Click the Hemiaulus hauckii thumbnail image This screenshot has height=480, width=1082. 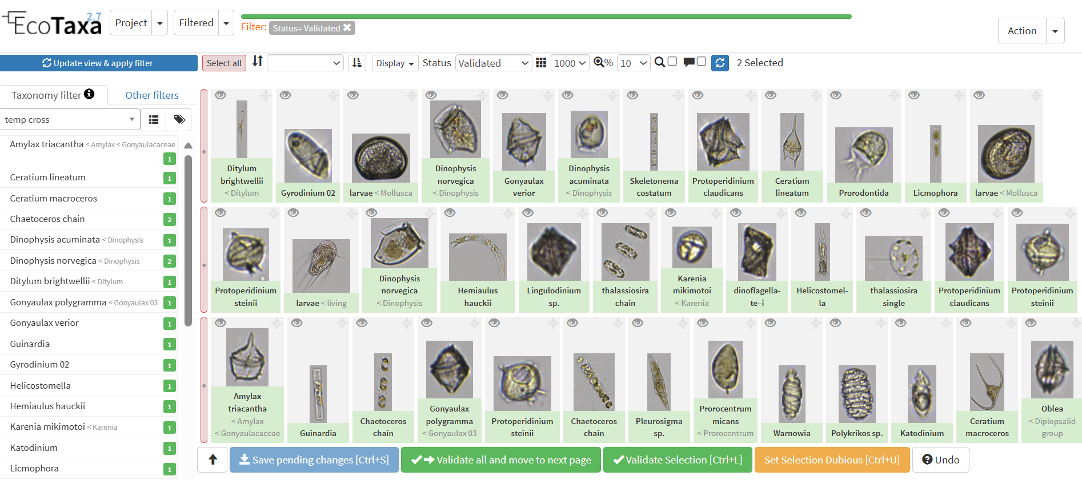[478, 257]
